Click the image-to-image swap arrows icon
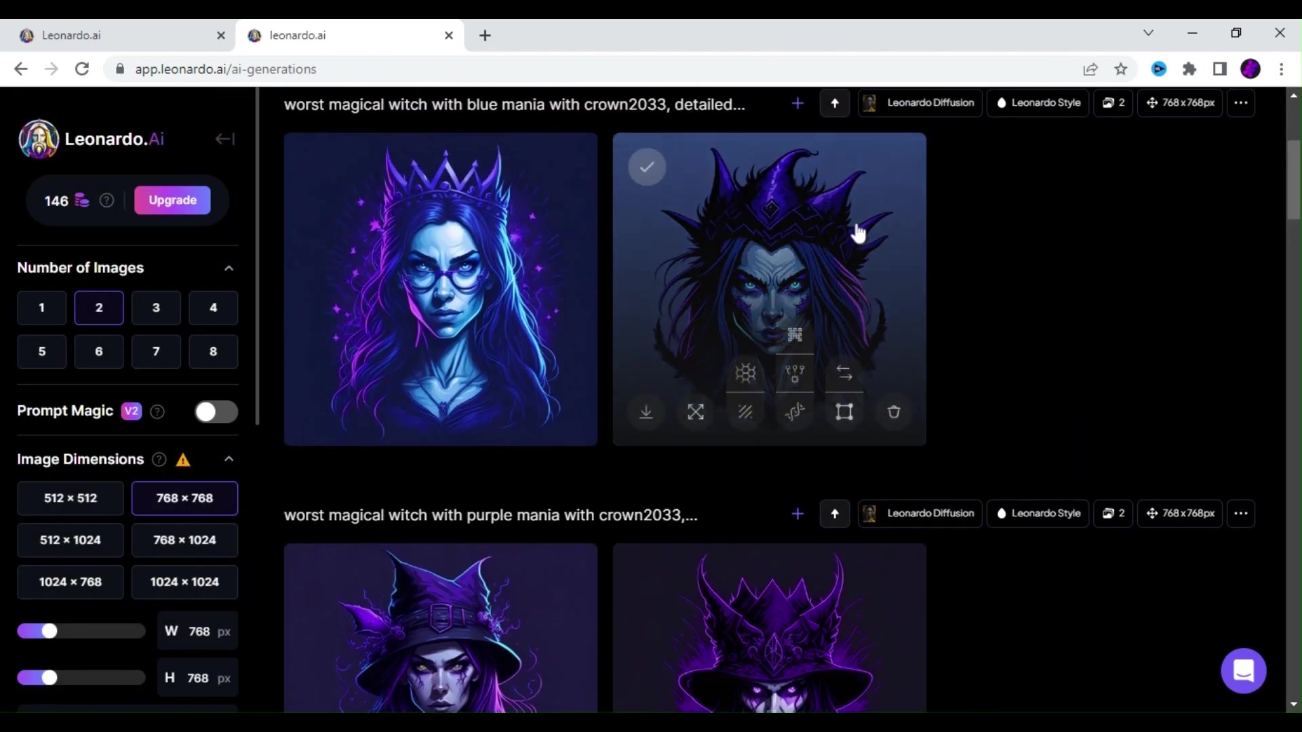The image size is (1302, 732). pos(844,373)
